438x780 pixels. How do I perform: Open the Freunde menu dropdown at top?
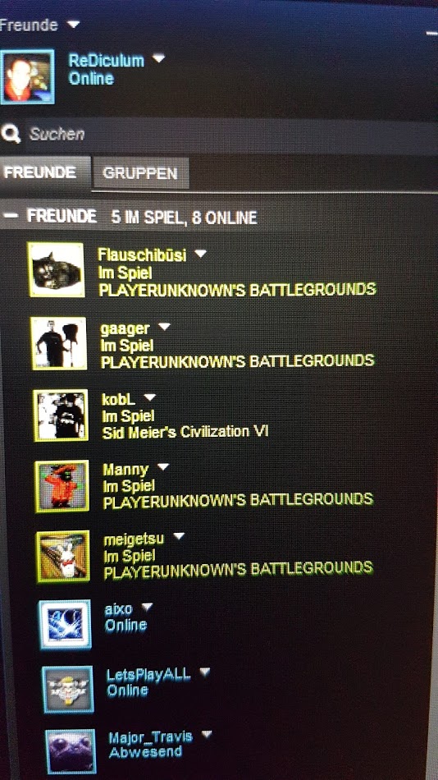[74, 24]
